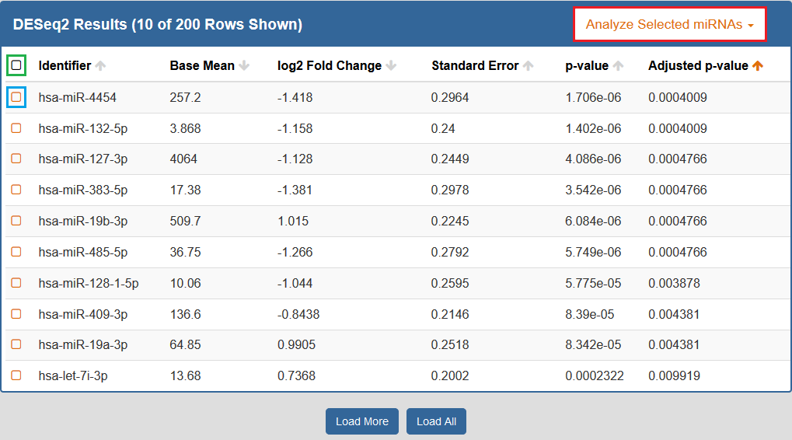Tick the hsa-miR-383-5p checkbox
Screen dimensions: 792x440
pyautogui.click(x=16, y=190)
